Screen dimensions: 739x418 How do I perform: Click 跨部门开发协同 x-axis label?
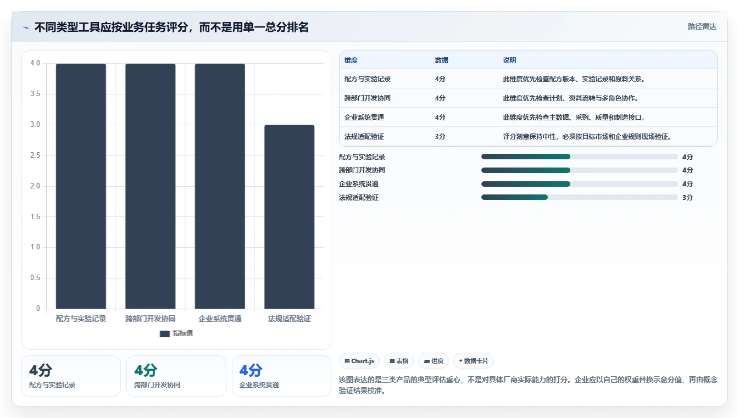(x=151, y=319)
